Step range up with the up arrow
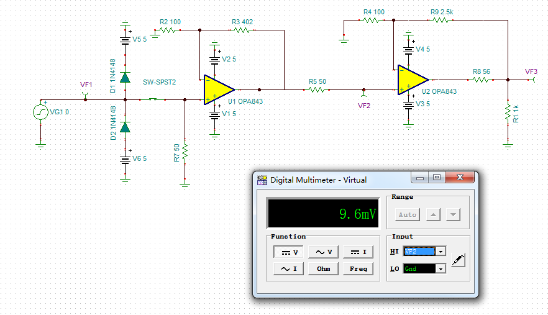548x315 pixels. point(433,215)
